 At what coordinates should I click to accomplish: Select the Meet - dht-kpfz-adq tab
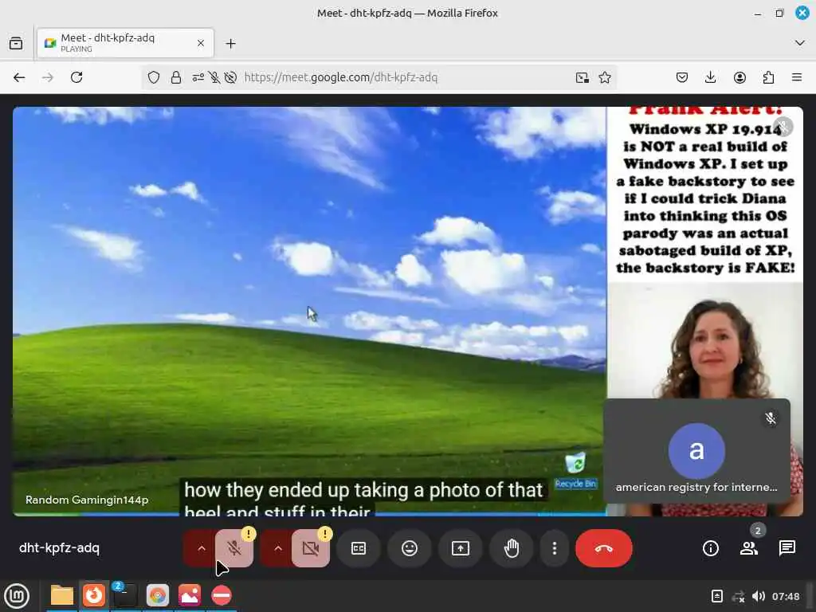point(125,43)
